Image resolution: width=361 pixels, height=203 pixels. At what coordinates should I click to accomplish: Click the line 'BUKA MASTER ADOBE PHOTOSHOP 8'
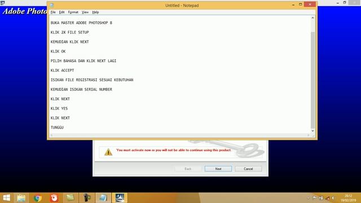coord(81,23)
